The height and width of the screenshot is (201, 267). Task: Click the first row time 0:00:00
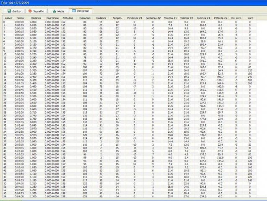click(19, 22)
